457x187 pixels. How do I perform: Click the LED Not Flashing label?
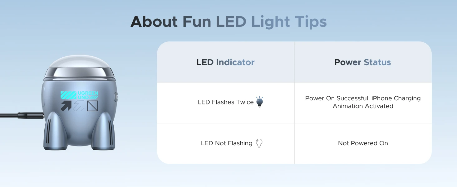(x=227, y=143)
